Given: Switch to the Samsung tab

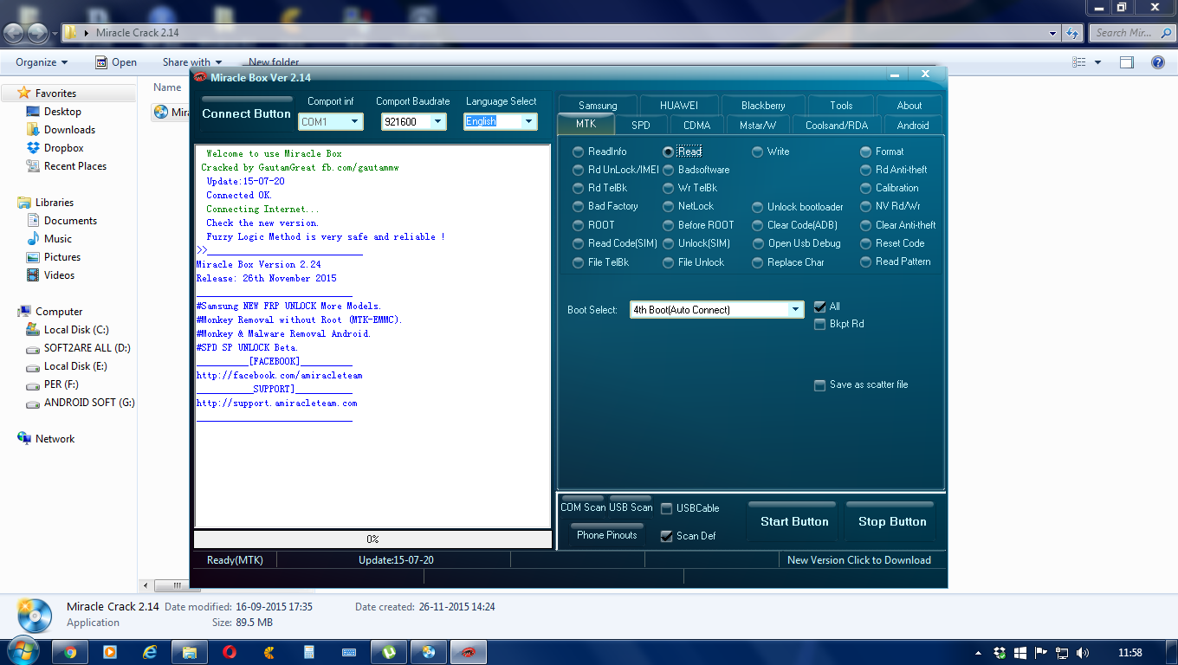Looking at the screenshot, I should coord(598,106).
